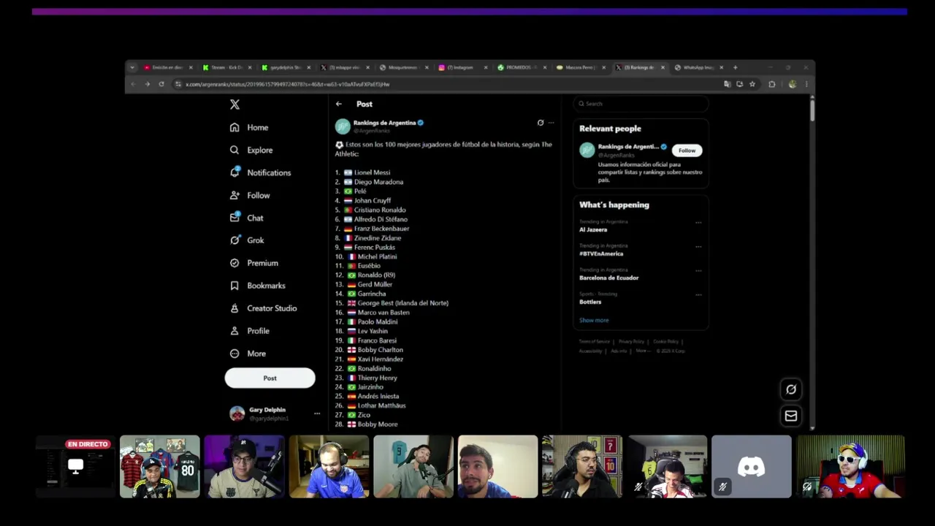Click the browser Forward button

click(x=147, y=84)
